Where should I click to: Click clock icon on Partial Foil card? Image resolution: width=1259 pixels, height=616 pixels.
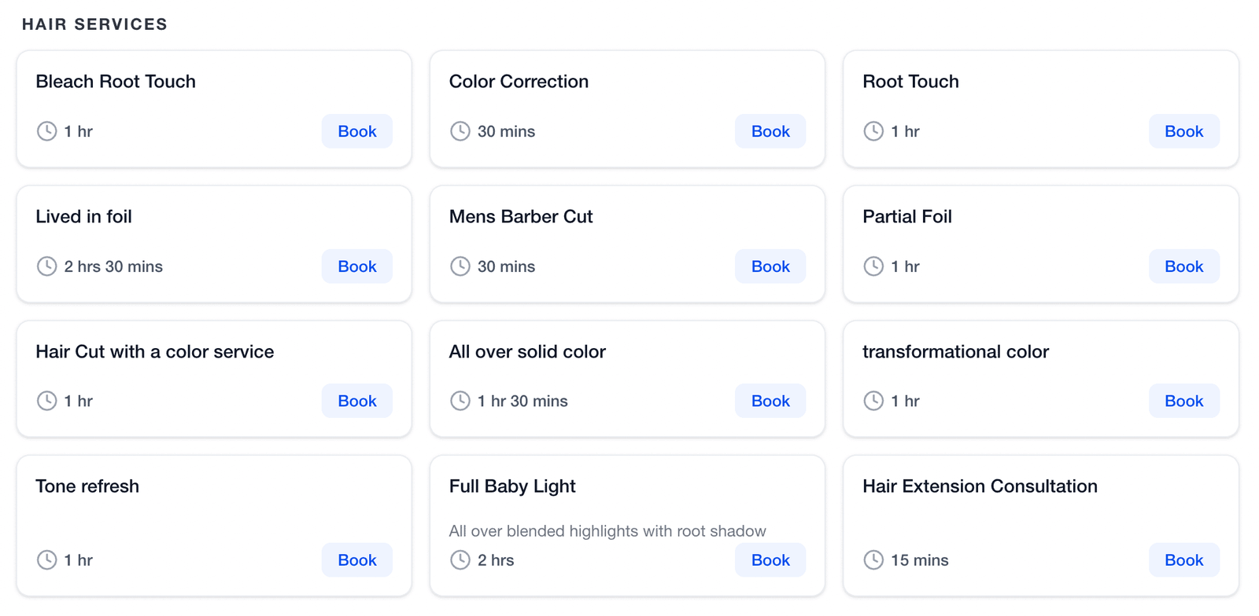point(873,266)
